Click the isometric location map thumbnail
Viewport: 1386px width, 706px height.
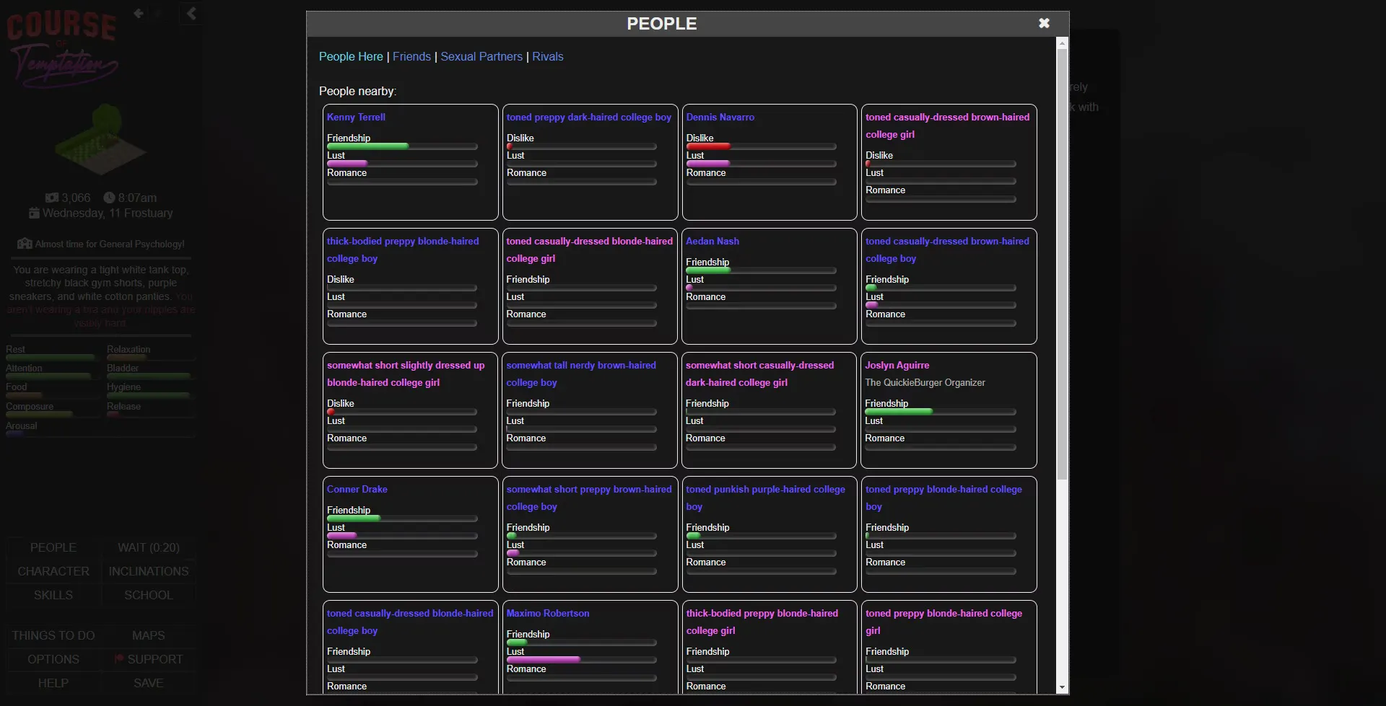click(101, 141)
